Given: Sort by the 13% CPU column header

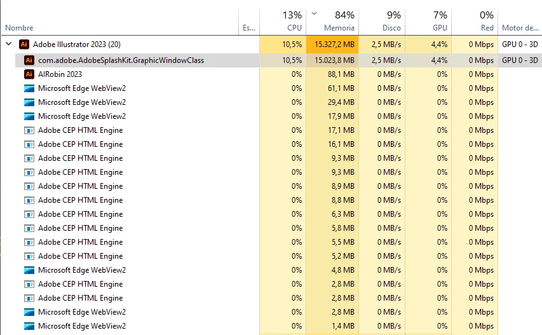Looking at the screenshot, I should [283, 22].
